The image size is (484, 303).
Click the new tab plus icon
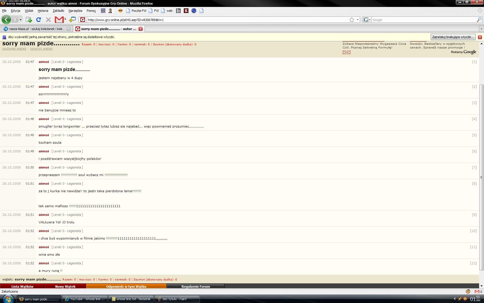[29, 20]
